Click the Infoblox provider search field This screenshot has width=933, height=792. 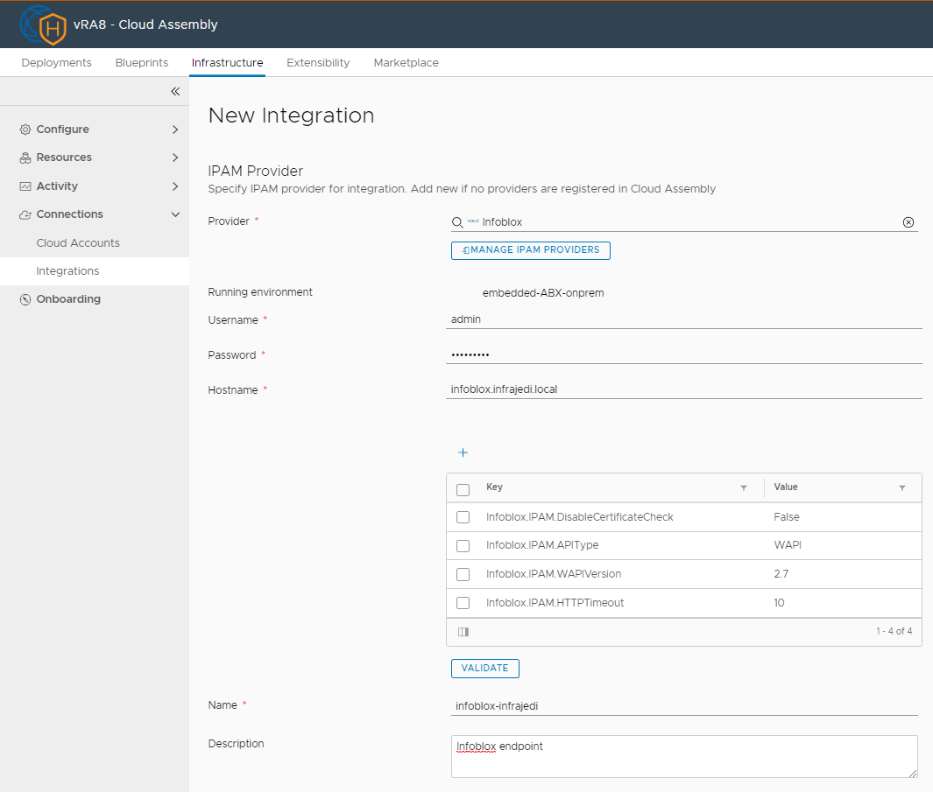684,222
